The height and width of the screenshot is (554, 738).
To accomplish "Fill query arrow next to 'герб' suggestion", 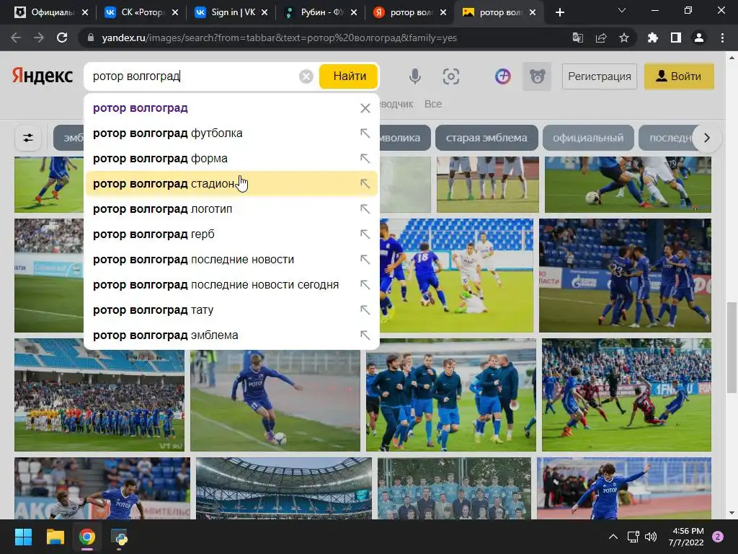I will (365, 234).
